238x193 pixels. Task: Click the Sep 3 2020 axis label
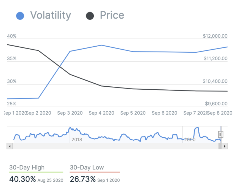coord(70,113)
